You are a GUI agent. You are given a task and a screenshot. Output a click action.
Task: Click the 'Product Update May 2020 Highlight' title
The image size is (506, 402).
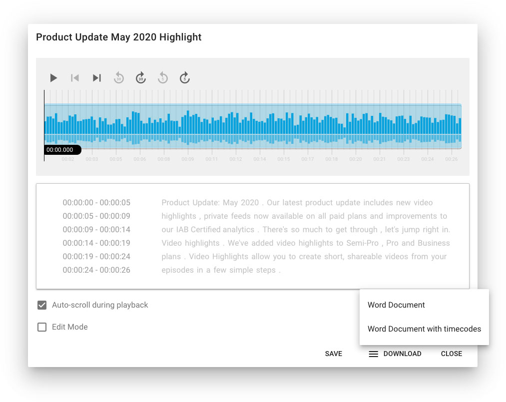click(118, 37)
